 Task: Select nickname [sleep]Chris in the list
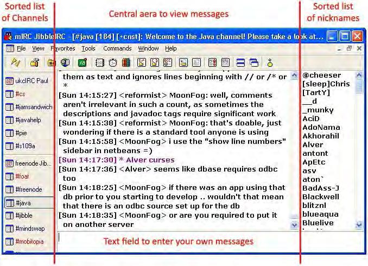[x=326, y=84]
